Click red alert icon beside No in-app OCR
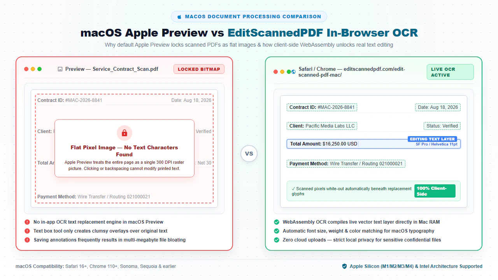Viewport: 498px width, 280px height. [27, 222]
